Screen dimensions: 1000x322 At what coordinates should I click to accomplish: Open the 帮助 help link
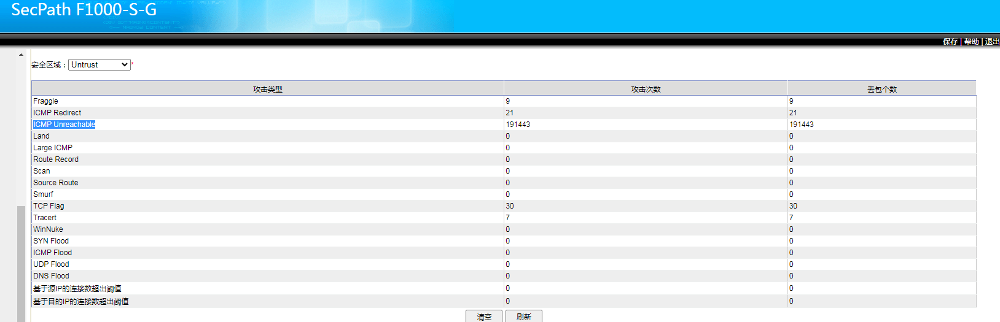tap(971, 42)
